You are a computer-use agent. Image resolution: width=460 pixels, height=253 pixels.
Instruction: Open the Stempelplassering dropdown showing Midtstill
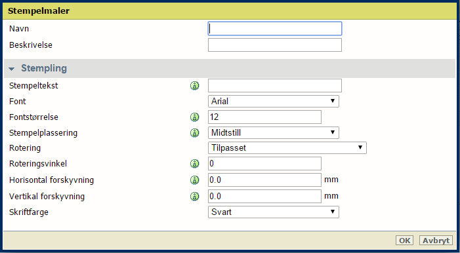274,132
